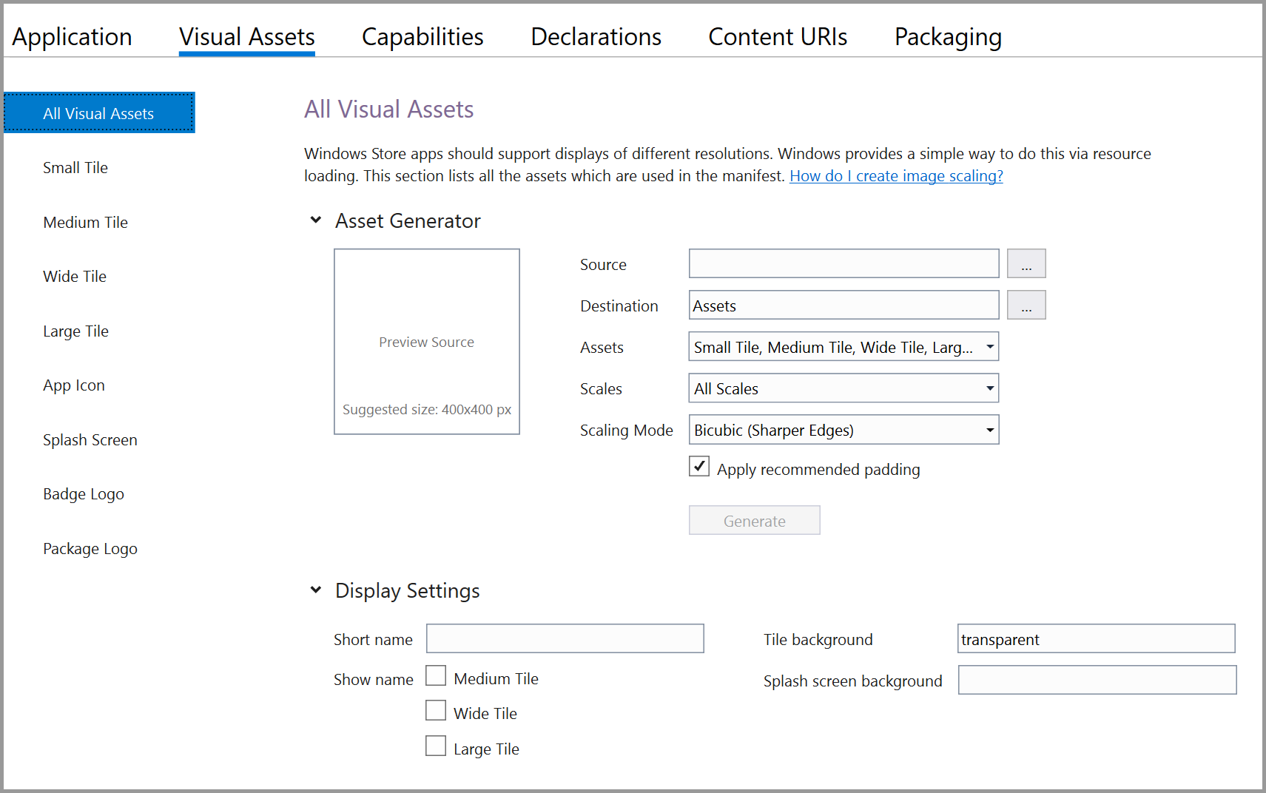Viewport: 1266px width, 793px height.
Task: Open the Packaging tab
Action: 948,37
